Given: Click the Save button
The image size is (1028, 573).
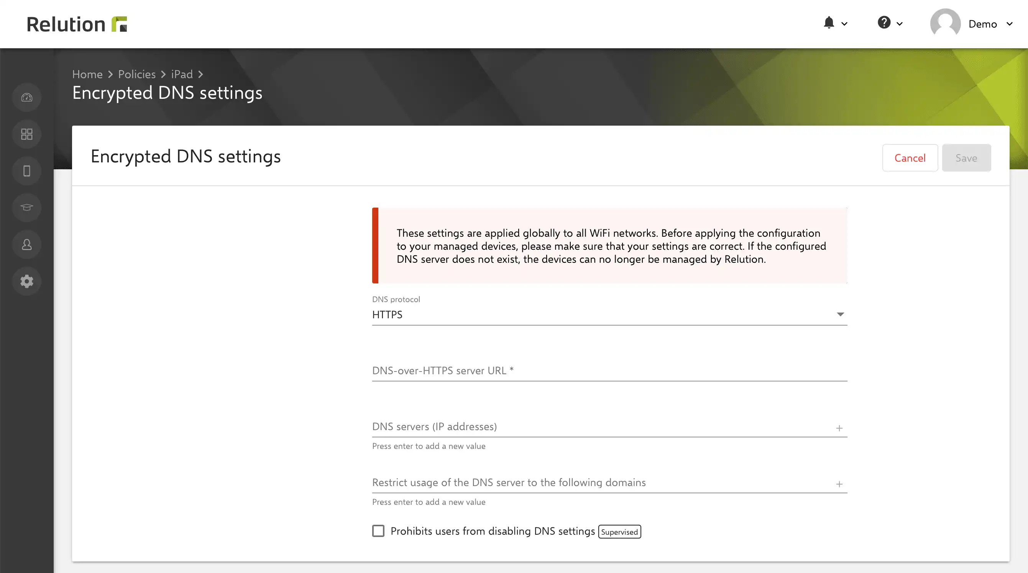Looking at the screenshot, I should [966, 158].
